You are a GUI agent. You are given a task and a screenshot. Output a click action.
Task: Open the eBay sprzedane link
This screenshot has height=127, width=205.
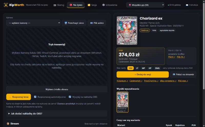tap(168, 81)
